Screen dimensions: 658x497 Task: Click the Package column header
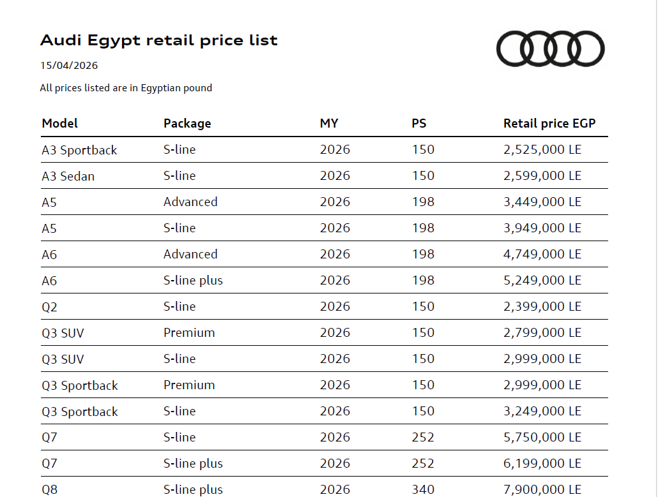coord(187,123)
